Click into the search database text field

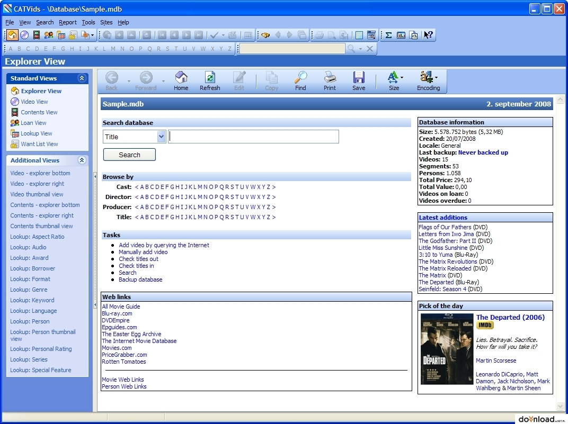254,137
